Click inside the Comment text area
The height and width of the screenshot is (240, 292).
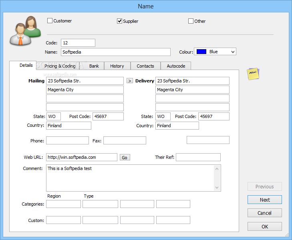(130, 178)
